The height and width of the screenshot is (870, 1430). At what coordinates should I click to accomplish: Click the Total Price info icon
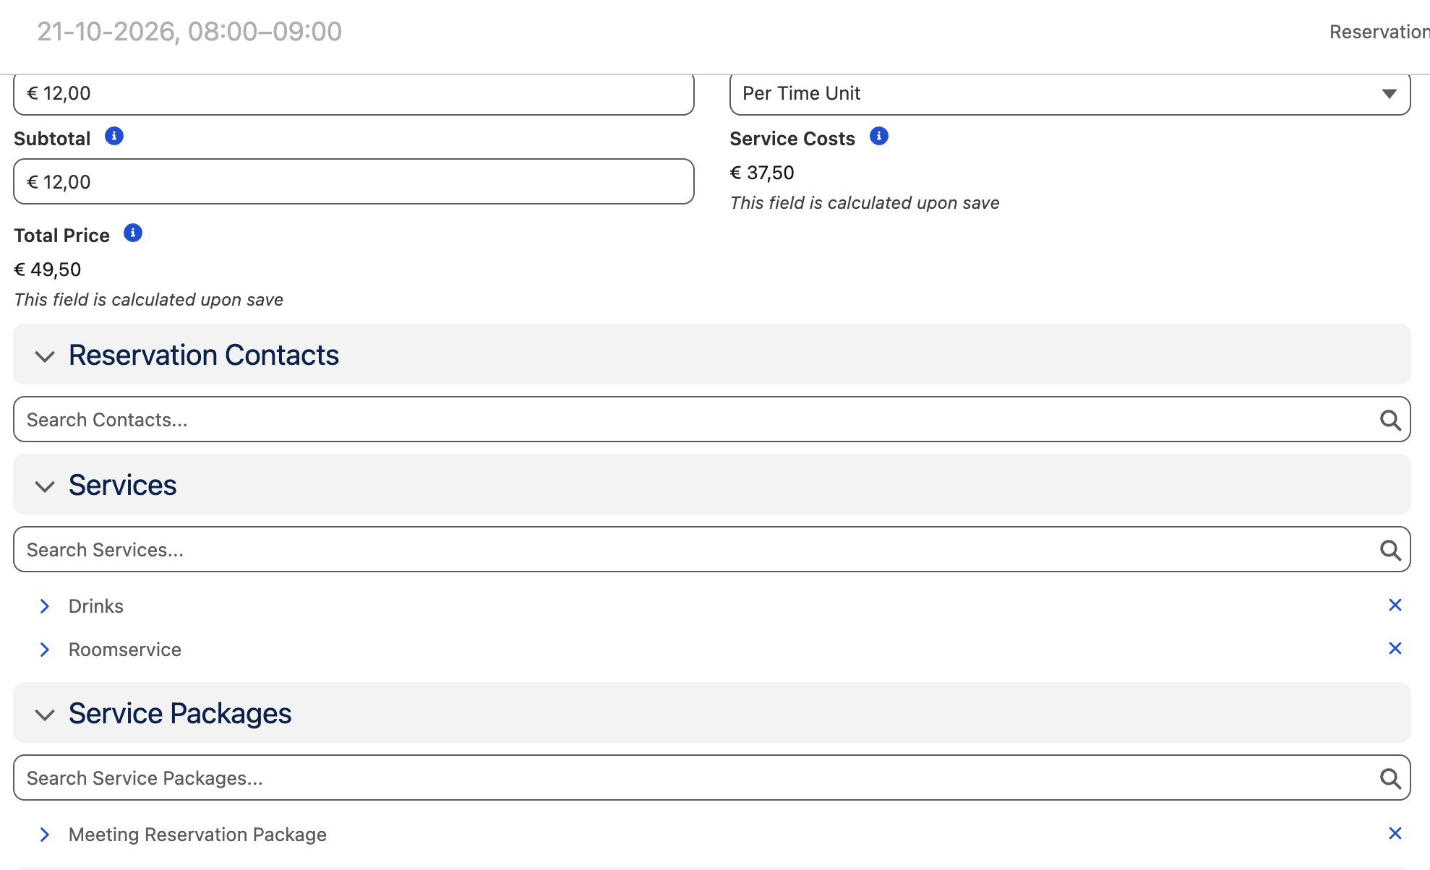[133, 233]
